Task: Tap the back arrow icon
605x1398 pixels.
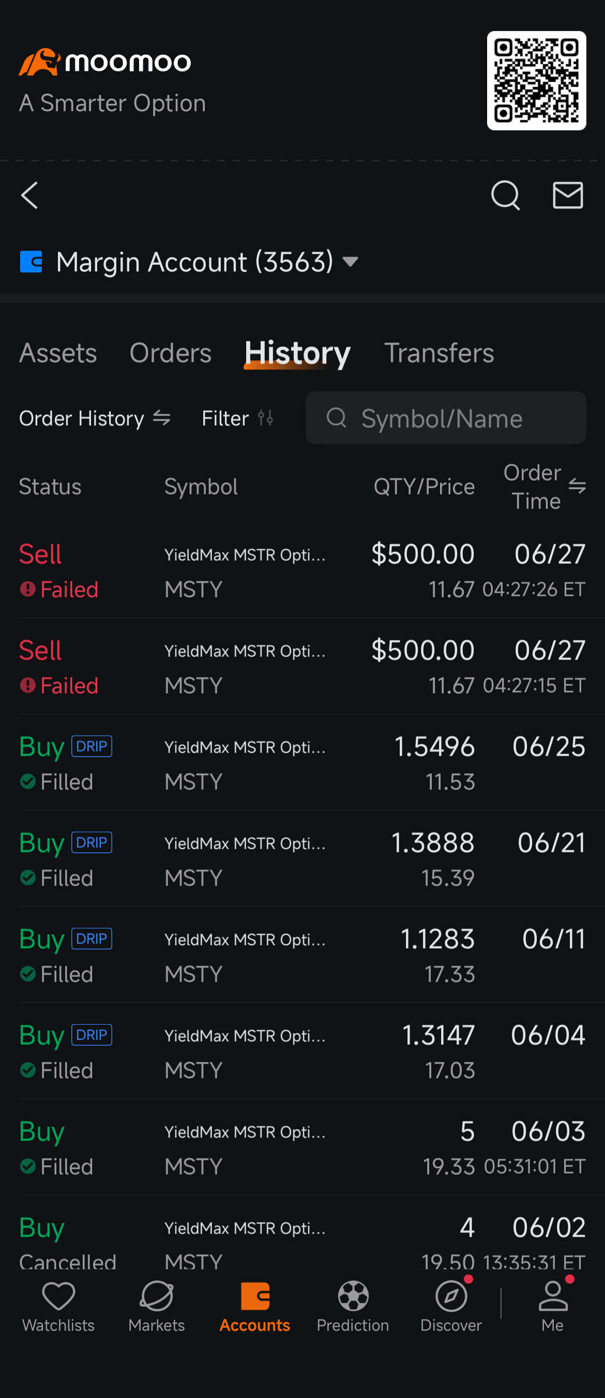Action: coord(29,196)
